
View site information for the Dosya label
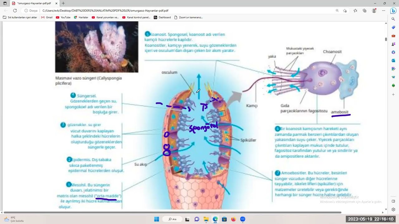tap(31, 10)
